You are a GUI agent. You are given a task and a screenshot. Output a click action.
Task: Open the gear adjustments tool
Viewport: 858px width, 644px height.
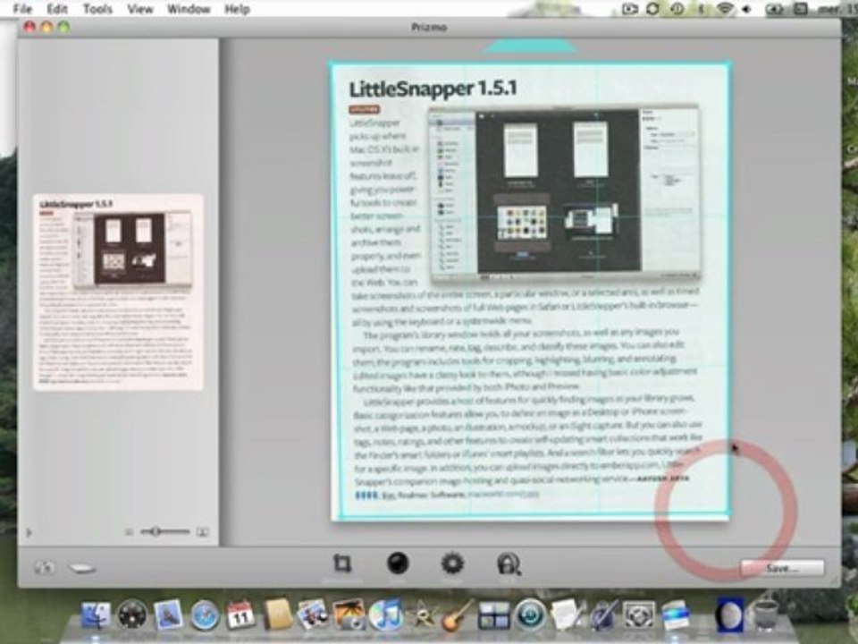point(452,563)
